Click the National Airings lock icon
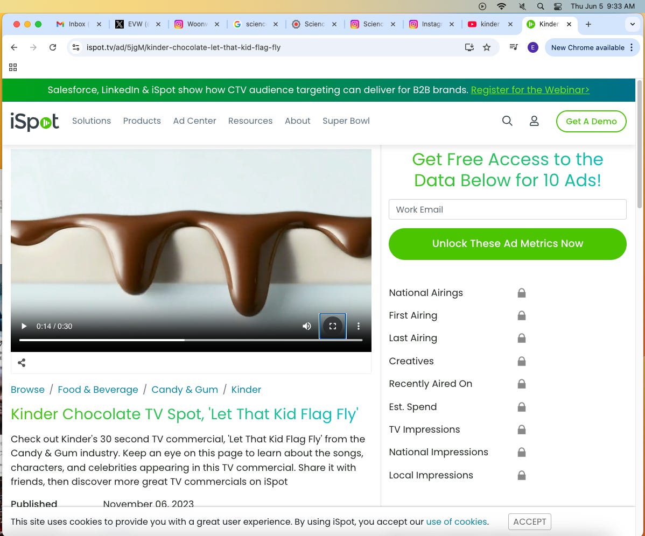The height and width of the screenshot is (536, 645). [522, 293]
